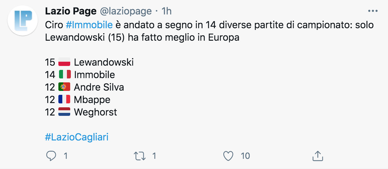Click the like count of 10

click(245, 156)
